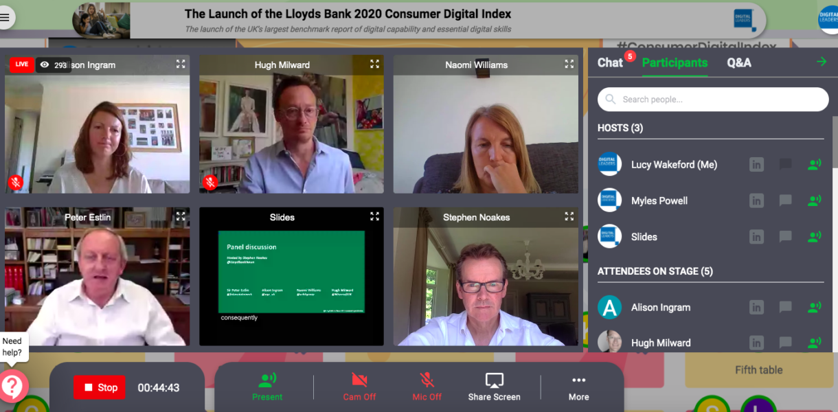Switch to the Q&A tab
The height and width of the screenshot is (412, 838).
coord(739,62)
